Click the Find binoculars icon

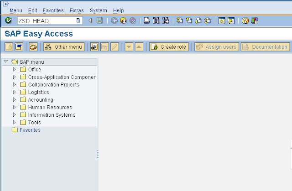click(x=156, y=21)
